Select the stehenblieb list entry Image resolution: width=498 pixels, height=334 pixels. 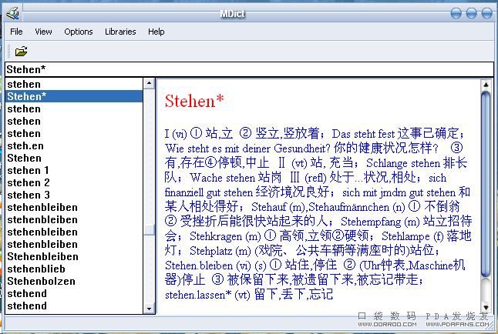[74, 269]
